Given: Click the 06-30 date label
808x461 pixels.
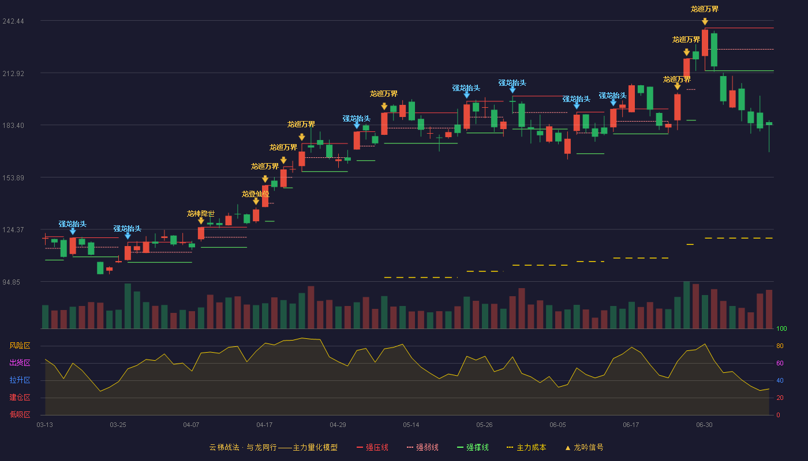Looking at the screenshot, I should click(x=705, y=425).
